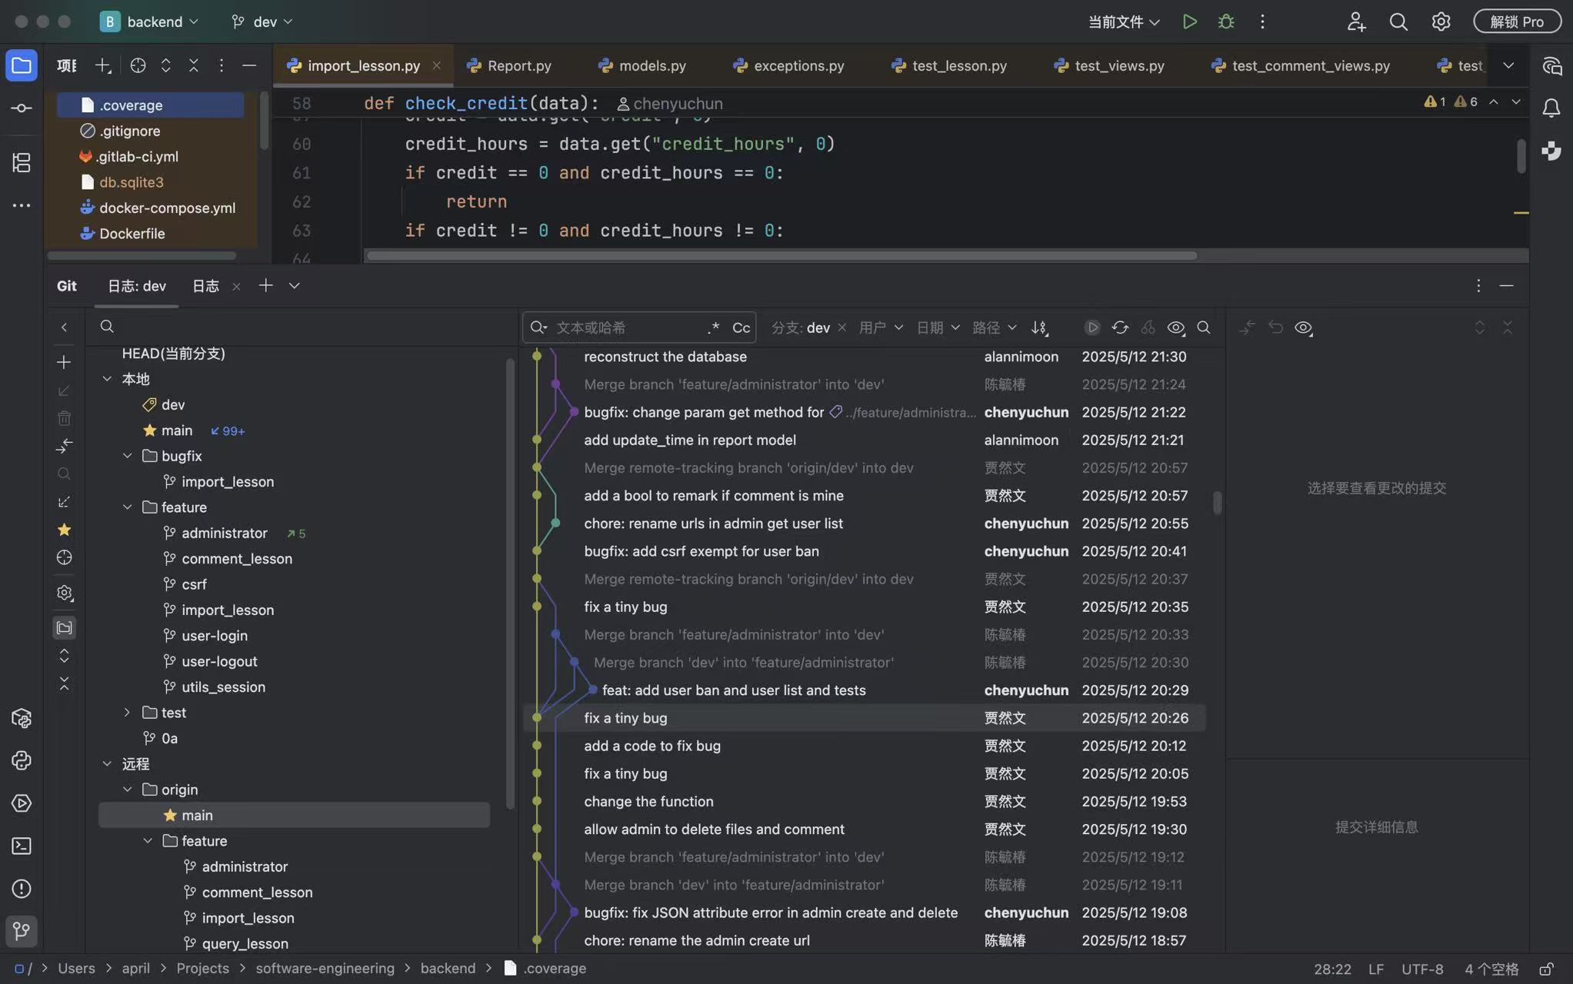Click the editor horizontal scrollbar
The image size is (1573, 984).
pyautogui.click(x=781, y=255)
